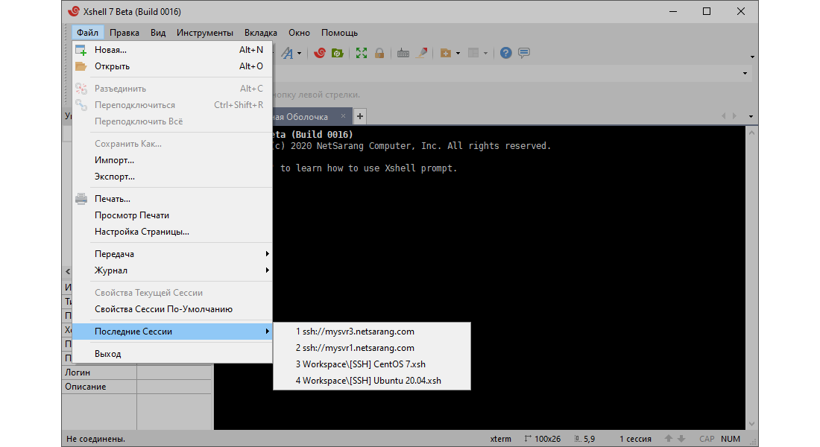Click 1 сессия in status bar
820x447 pixels.
[635, 439]
